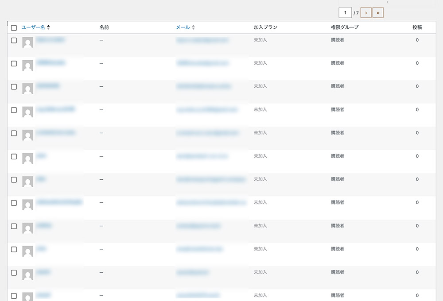Click the avatar icon in the tenth user row
Screen dimensions: 443x301
(x=27, y=251)
